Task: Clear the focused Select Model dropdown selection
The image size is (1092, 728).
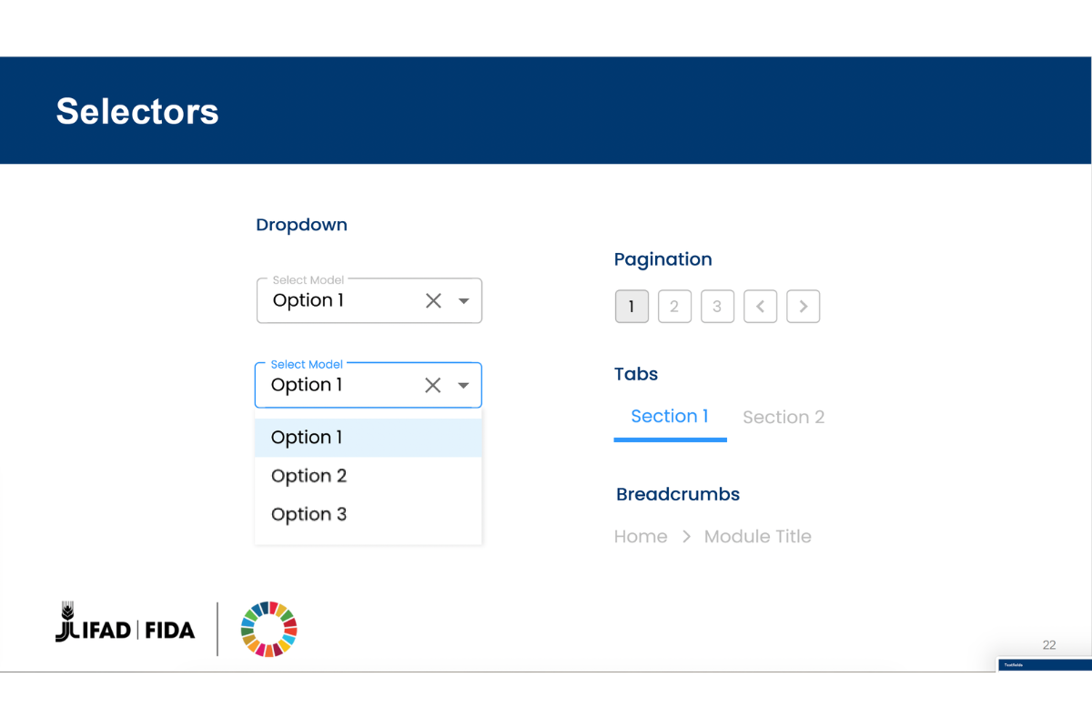Action: coord(433,386)
